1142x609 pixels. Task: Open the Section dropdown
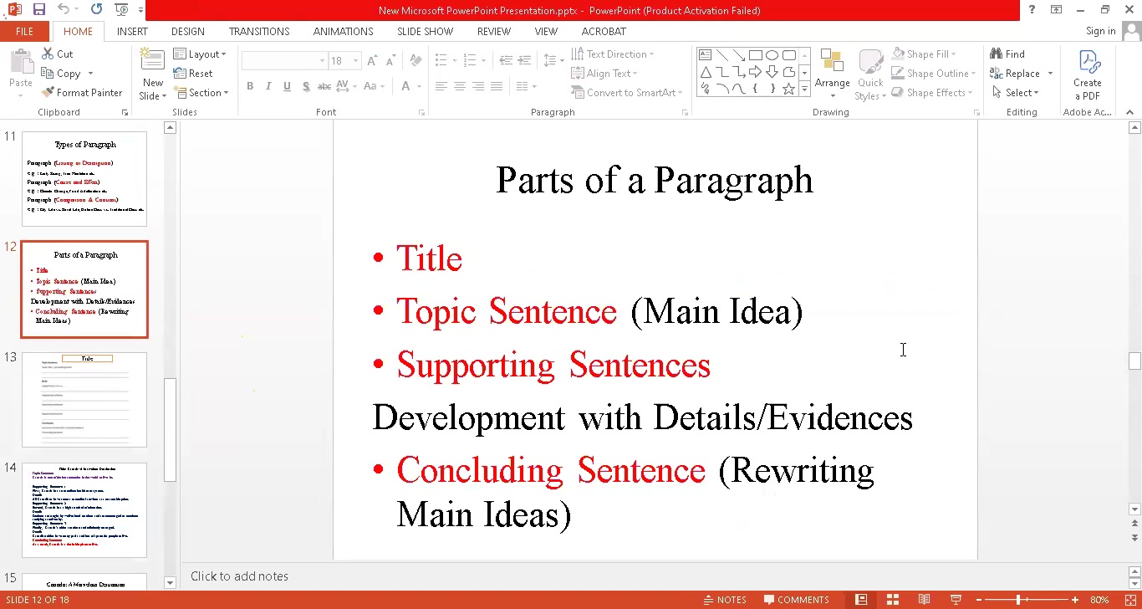point(201,92)
